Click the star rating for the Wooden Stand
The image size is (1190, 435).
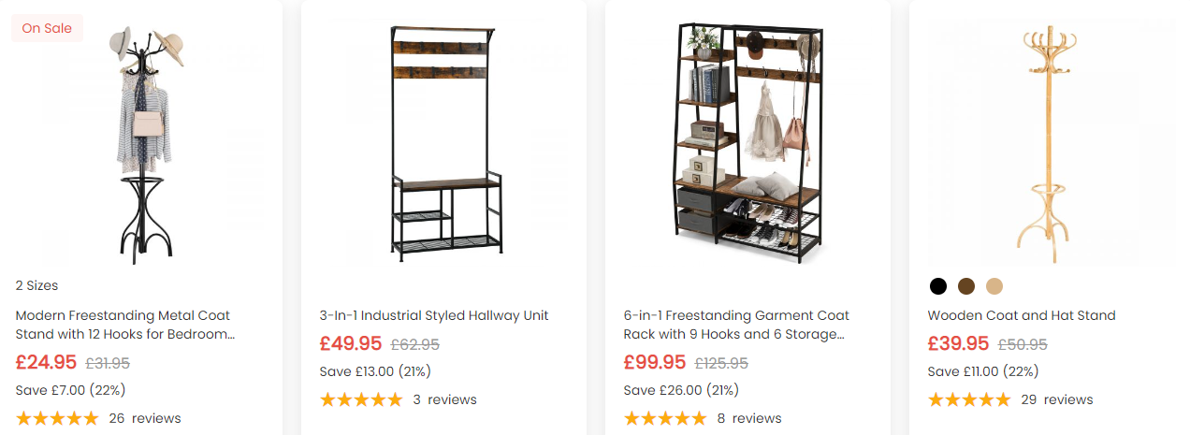tap(969, 399)
